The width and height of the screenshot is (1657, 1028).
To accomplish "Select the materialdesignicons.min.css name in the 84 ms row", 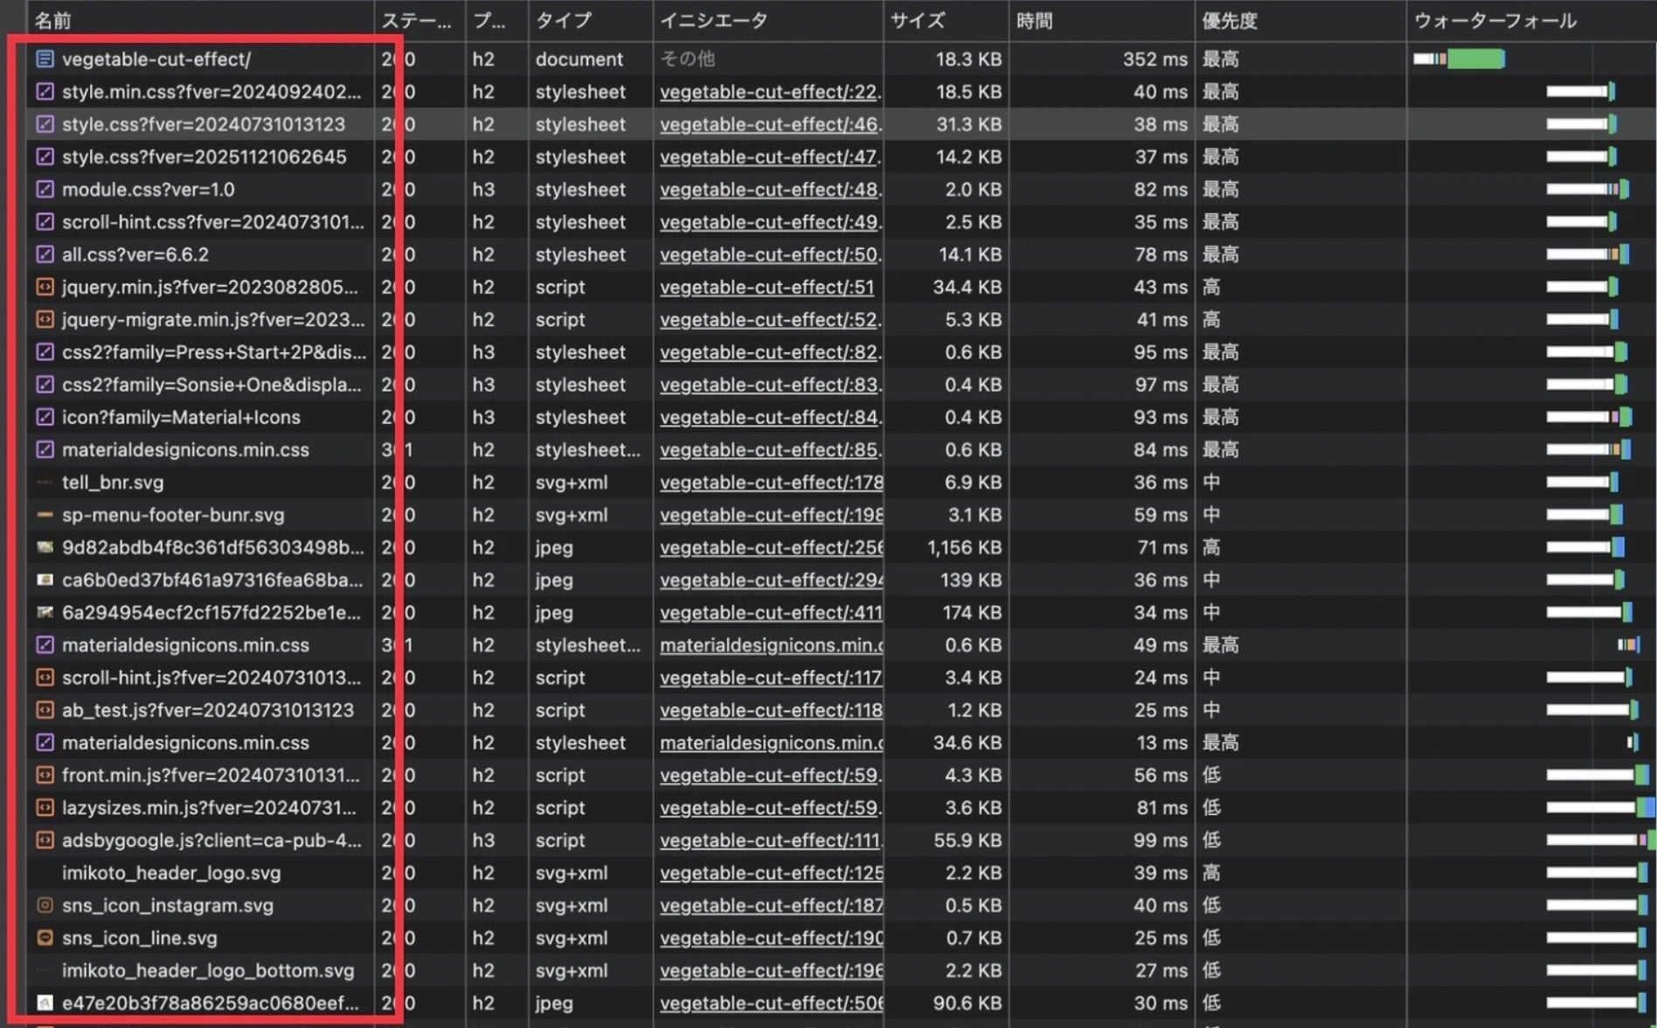I will pyautogui.click(x=185, y=450).
